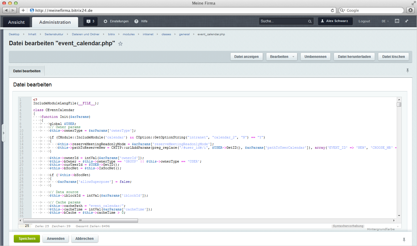Open Seitenstruktur breadcrumb
The height and width of the screenshot is (246, 417).
(54, 34)
